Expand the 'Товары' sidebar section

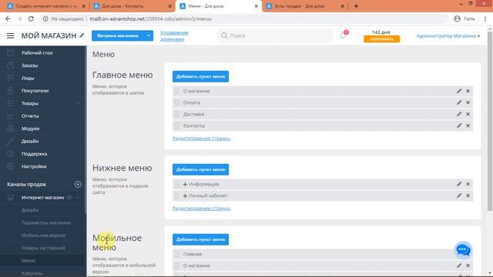coord(78,103)
